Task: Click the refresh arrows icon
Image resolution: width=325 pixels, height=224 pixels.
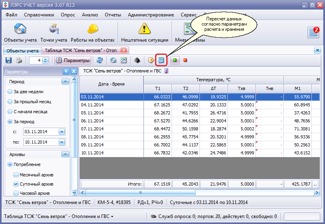Action: 100,60
